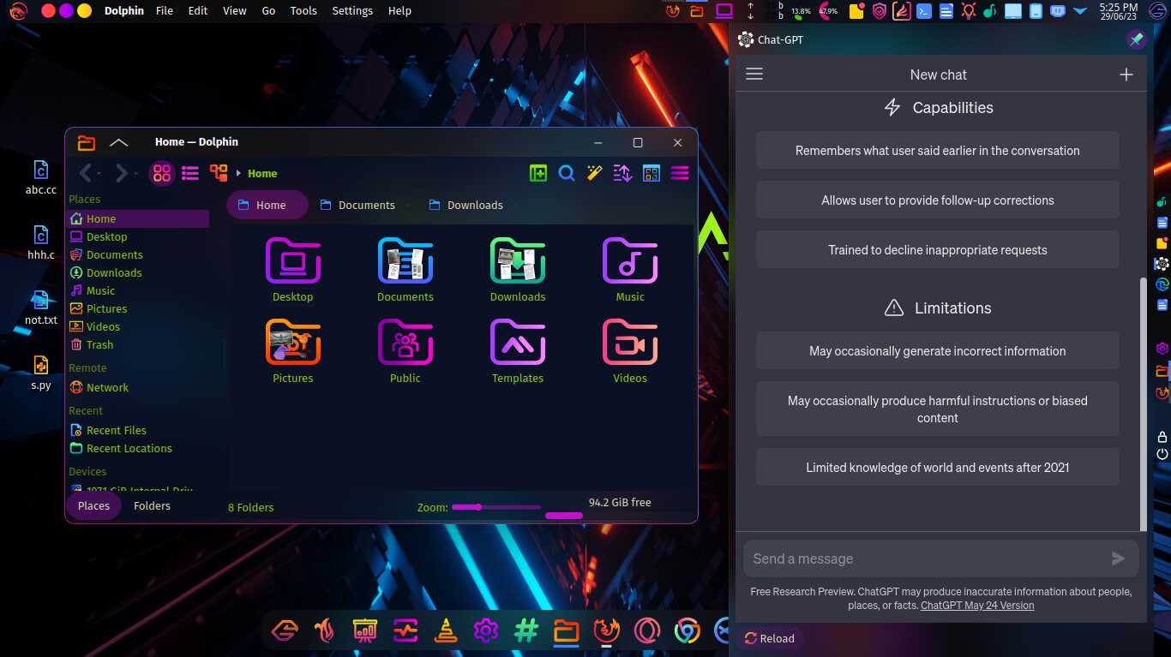Open ChatGPT sidebar hamburger menu
This screenshot has width=1171, height=657.
[x=754, y=75]
